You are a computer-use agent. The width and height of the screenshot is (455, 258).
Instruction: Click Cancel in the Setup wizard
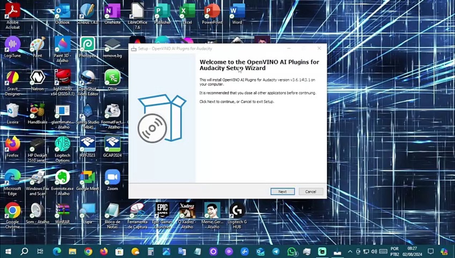[310, 192]
